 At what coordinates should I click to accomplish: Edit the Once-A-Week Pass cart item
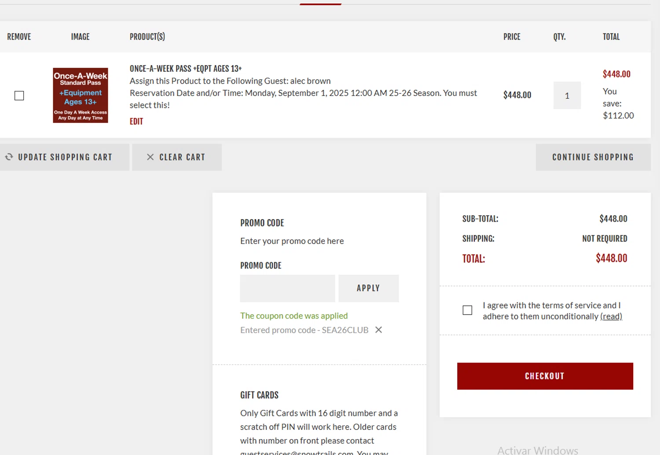tap(136, 121)
